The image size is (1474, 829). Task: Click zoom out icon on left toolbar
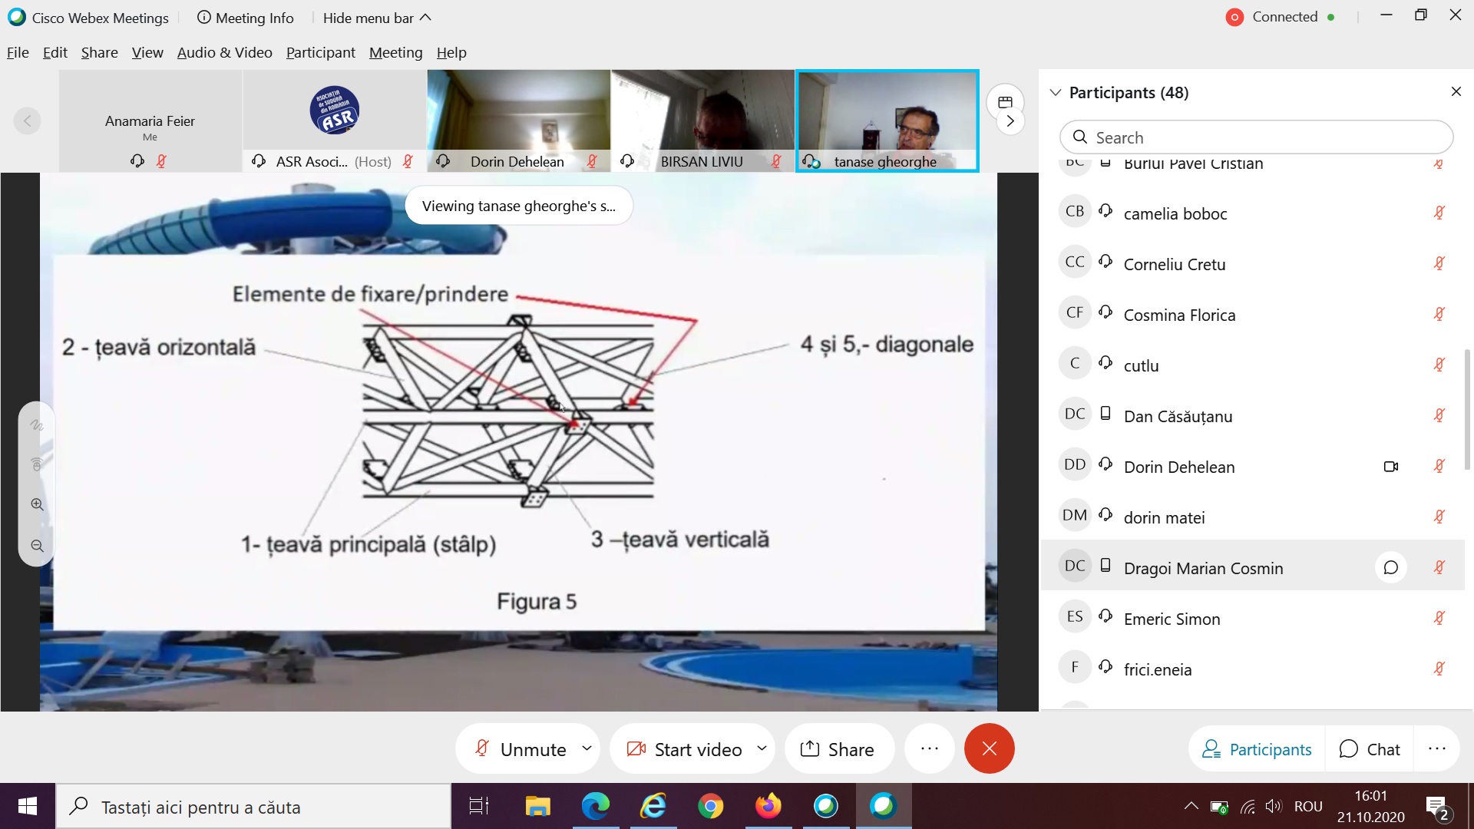(37, 546)
